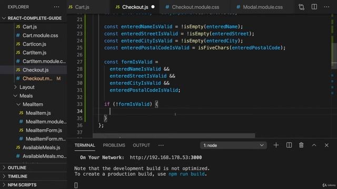This screenshot has height=189, width=337.
Task: Close the terminal panel
Action: tap(326, 145)
